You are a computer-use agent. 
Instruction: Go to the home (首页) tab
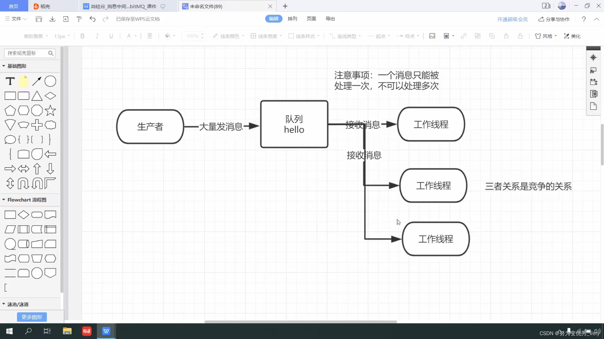14,6
